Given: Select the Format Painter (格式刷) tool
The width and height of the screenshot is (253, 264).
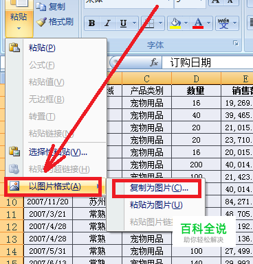Looking at the screenshot, I should click(x=55, y=22).
